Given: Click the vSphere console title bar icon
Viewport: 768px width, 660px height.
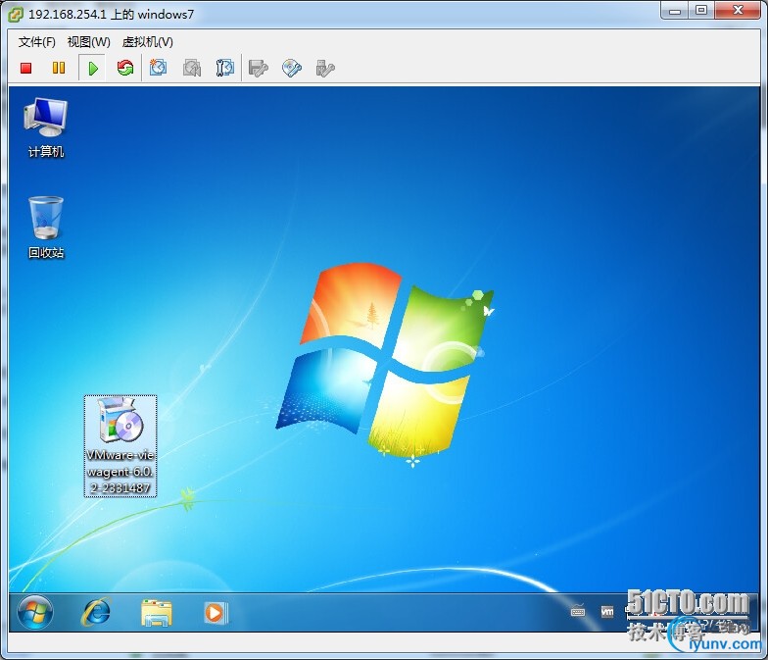Looking at the screenshot, I should (x=16, y=15).
